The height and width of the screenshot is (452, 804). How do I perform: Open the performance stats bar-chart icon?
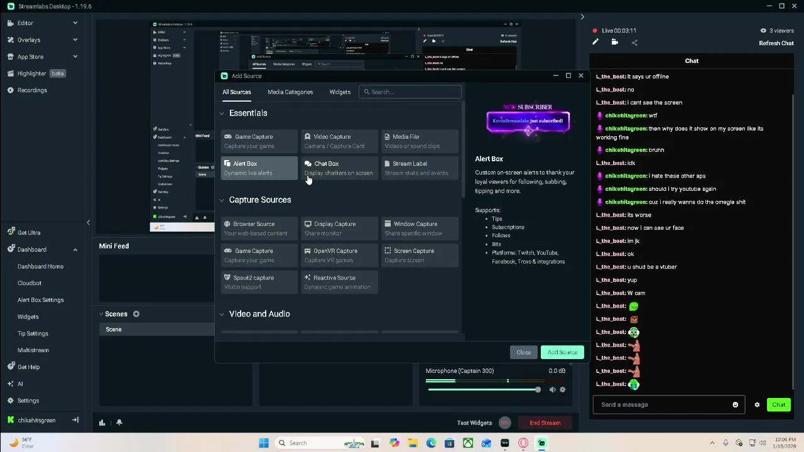click(x=102, y=422)
